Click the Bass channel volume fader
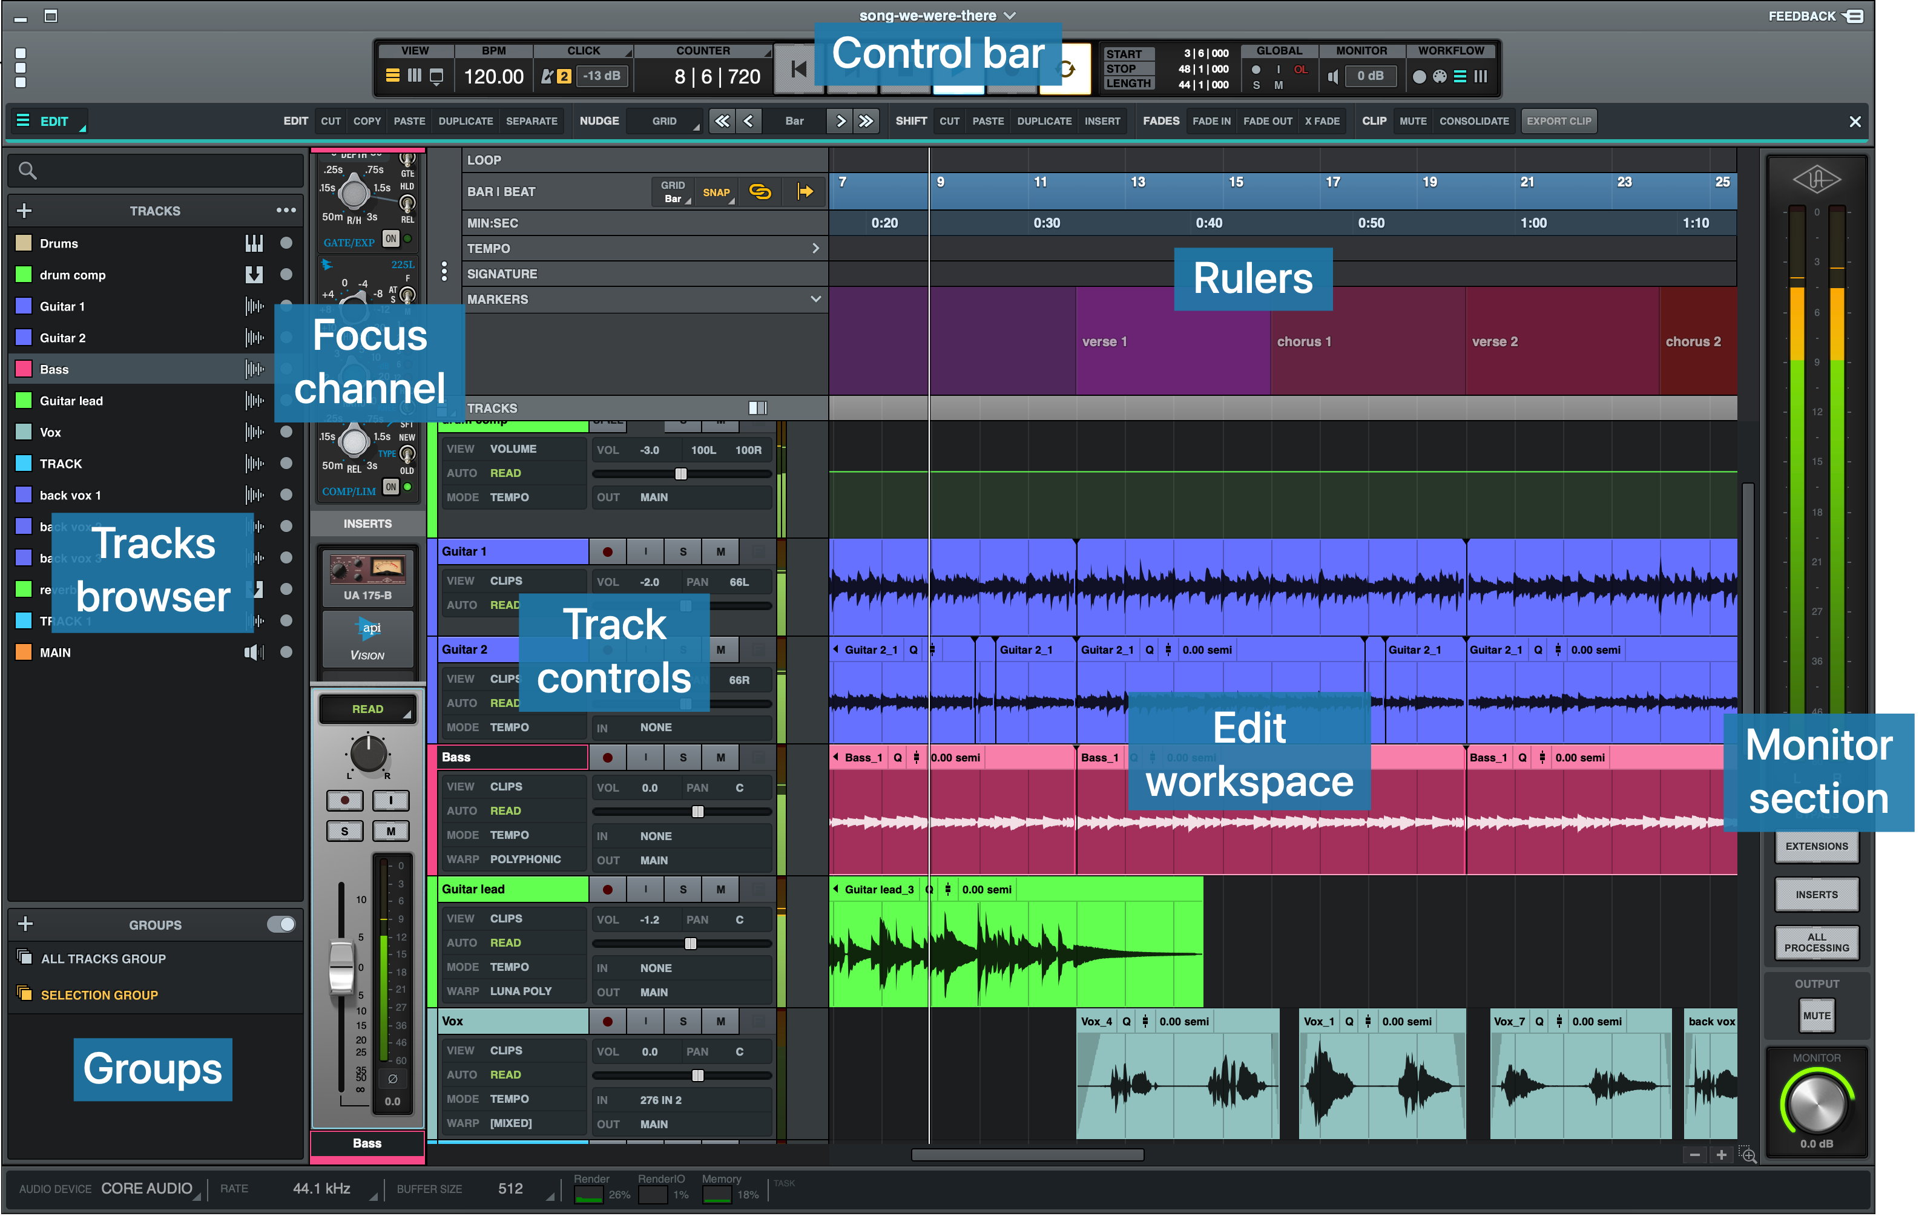 coord(342,968)
